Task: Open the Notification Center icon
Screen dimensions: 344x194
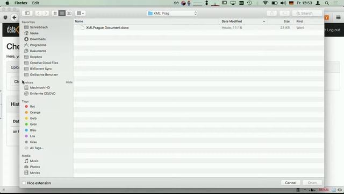Action: 335,3
